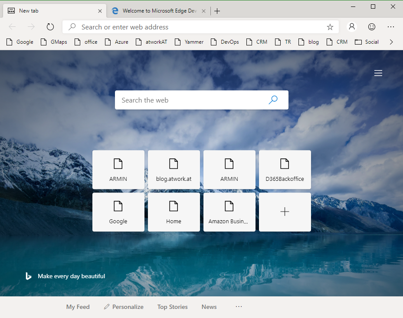Open the D365Backoffice quick link tile
This screenshot has width=403, height=318.
[x=285, y=170]
